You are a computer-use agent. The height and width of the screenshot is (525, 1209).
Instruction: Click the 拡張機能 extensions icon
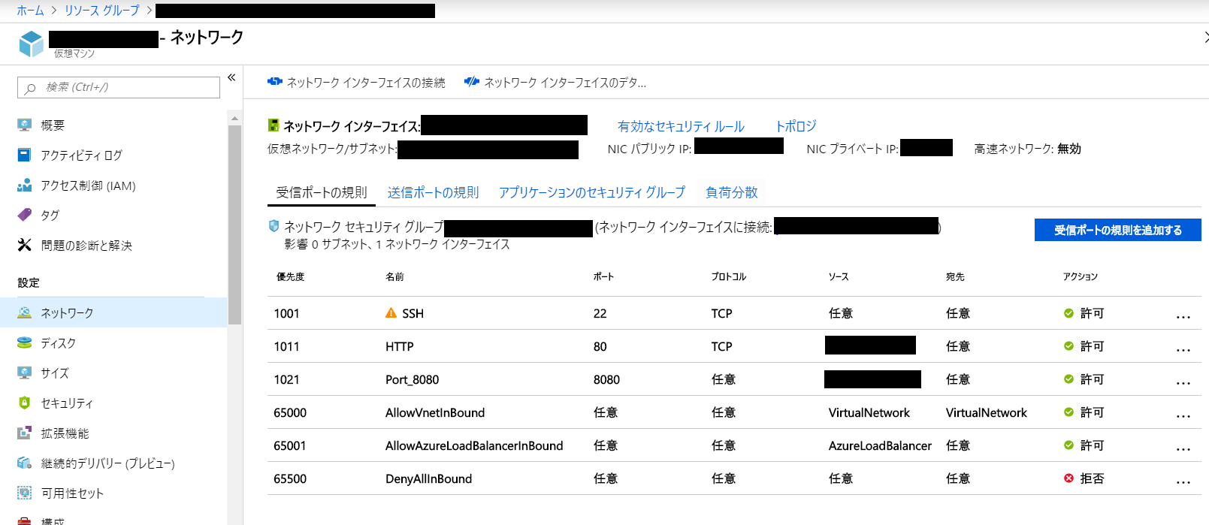(x=25, y=433)
